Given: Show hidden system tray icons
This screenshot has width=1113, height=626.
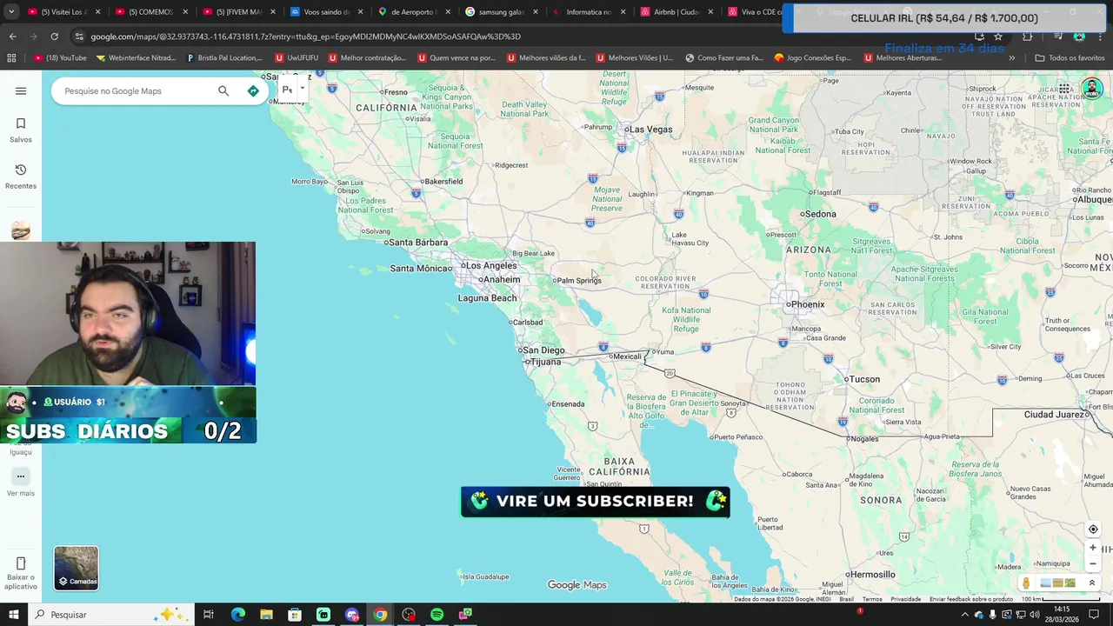Looking at the screenshot, I should 964,615.
